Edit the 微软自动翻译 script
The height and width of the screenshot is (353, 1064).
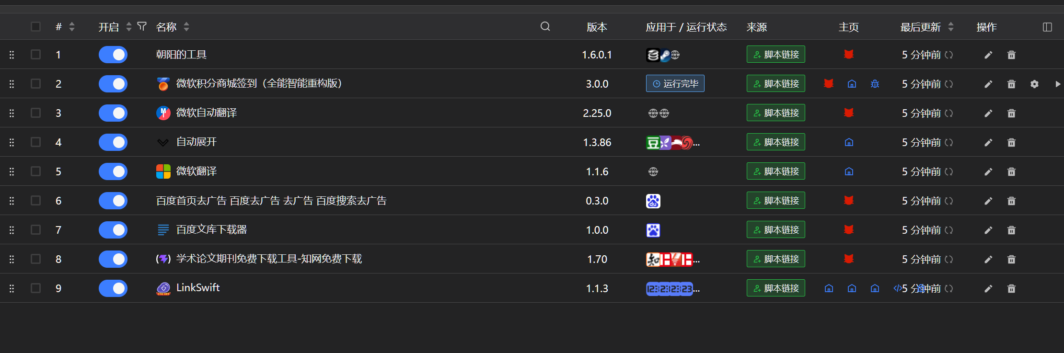pyautogui.click(x=988, y=114)
